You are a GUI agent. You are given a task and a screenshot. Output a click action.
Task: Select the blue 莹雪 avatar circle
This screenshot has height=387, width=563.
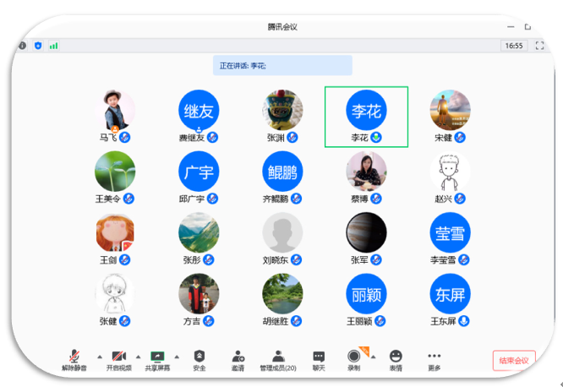click(451, 232)
